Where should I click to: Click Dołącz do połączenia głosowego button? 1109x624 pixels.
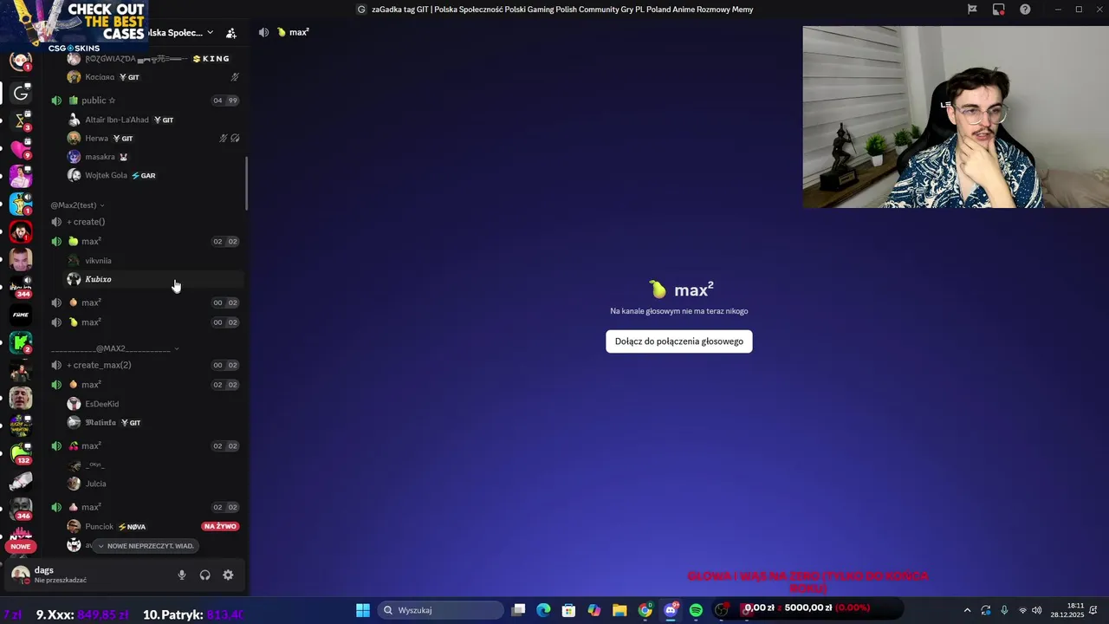(x=679, y=341)
